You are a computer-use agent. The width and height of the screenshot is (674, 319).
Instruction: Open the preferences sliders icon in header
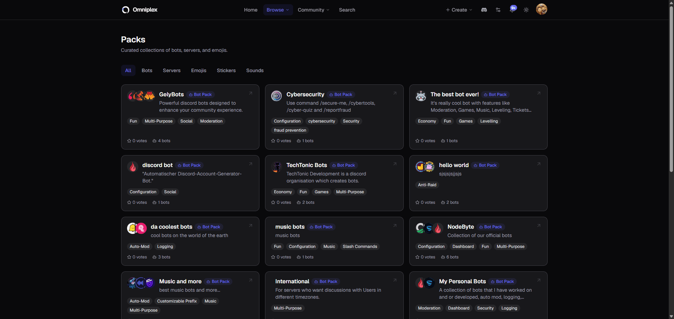[x=498, y=10]
